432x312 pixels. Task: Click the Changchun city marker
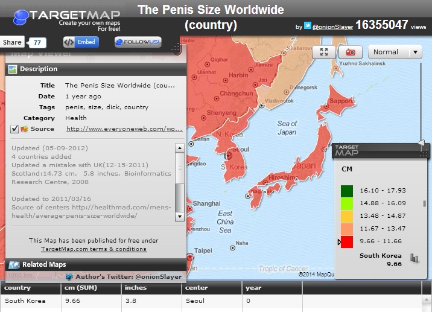(x=217, y=98)
